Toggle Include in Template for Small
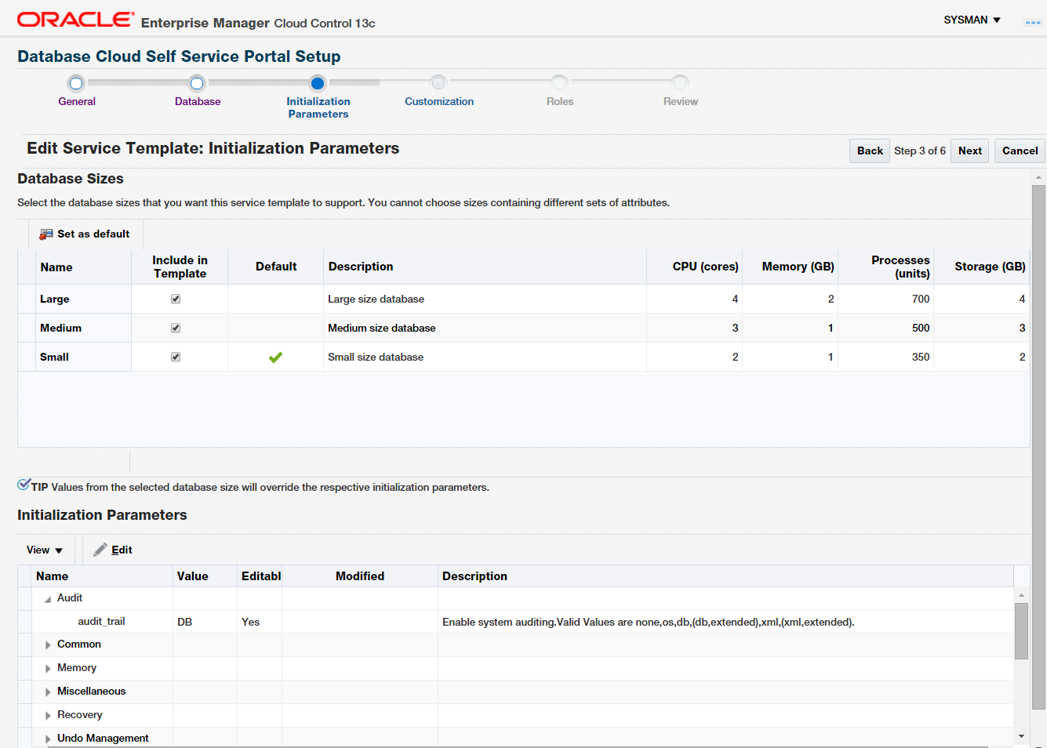This screenshot has width=1047, height=748. [x=176, y=357]
